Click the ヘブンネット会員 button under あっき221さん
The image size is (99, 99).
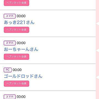16,30
